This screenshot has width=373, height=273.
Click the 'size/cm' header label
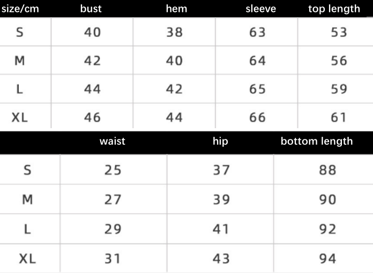tap(20, 9)
